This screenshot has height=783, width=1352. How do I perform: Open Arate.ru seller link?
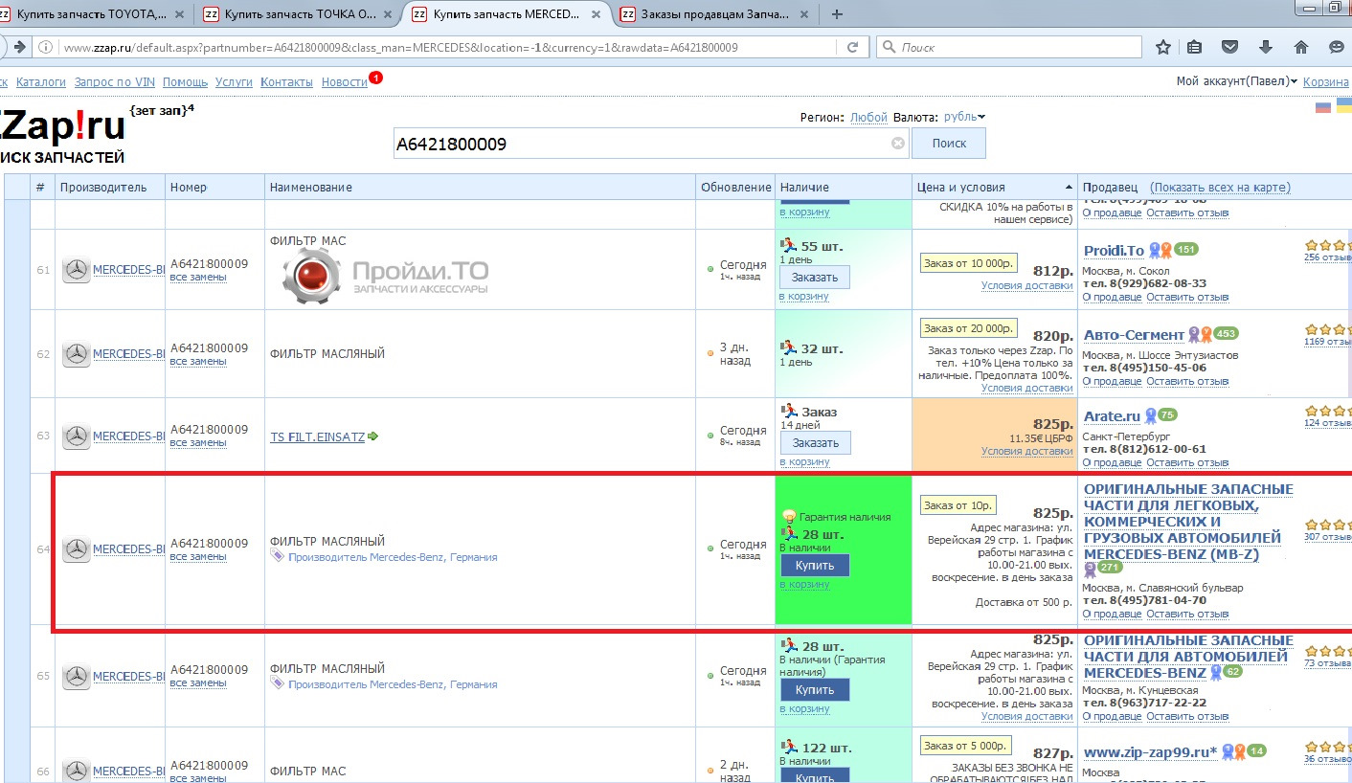(1112, 416)
